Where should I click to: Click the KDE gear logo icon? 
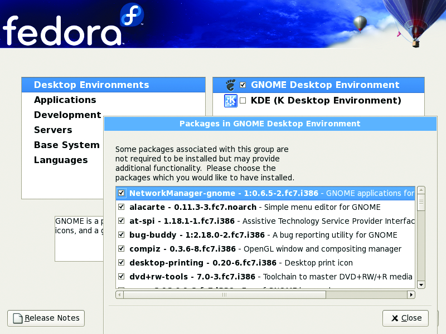(x=231, y=101)
